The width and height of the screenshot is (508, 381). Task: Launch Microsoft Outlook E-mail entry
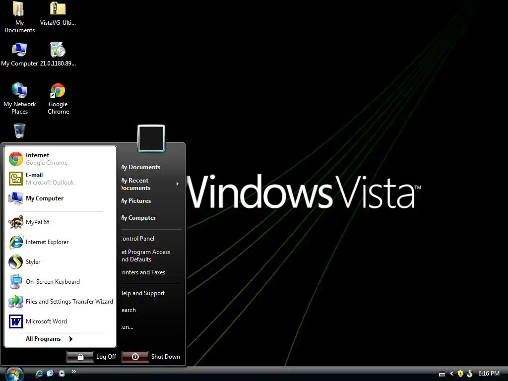point(60,179)
